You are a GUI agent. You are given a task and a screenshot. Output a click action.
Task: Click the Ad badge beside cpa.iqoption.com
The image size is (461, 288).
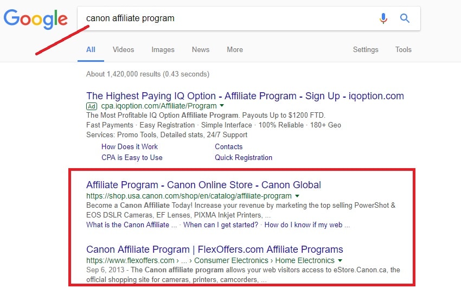pyautogui.click(x=92, y=106)
